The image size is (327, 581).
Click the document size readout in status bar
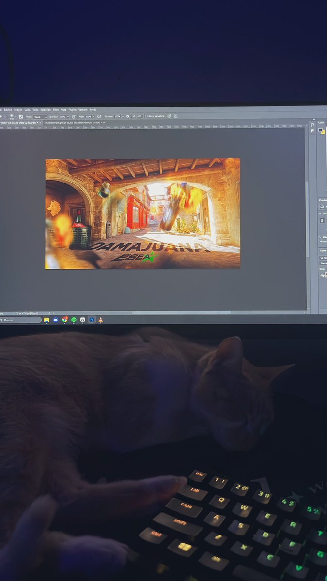pyautogui.click(x=25, y=313)
